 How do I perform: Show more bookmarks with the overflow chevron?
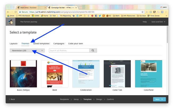tap(166, 16)
